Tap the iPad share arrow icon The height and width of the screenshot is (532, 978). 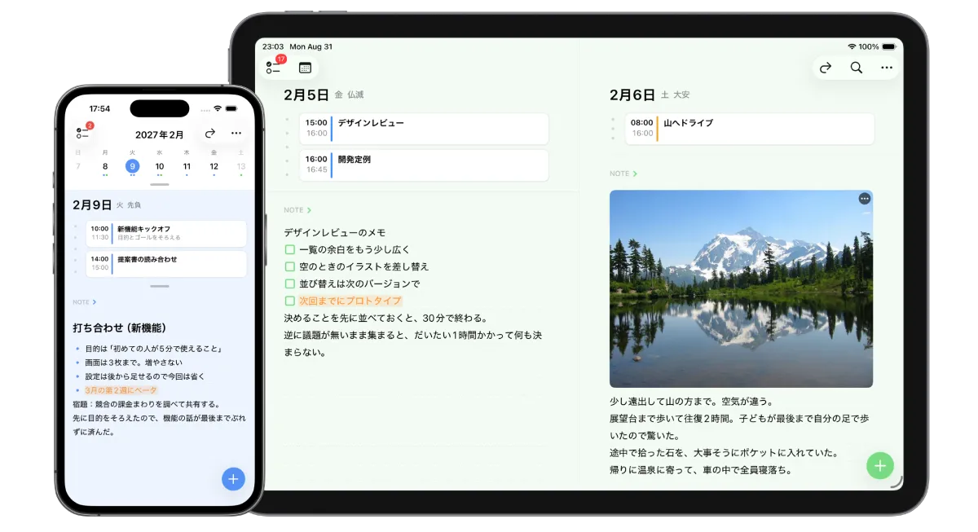[826, 68]
